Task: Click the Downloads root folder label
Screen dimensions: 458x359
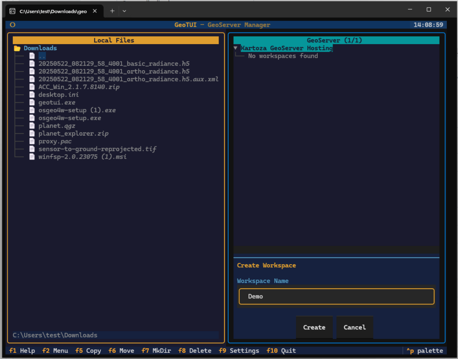Action: tap(40, 48)
